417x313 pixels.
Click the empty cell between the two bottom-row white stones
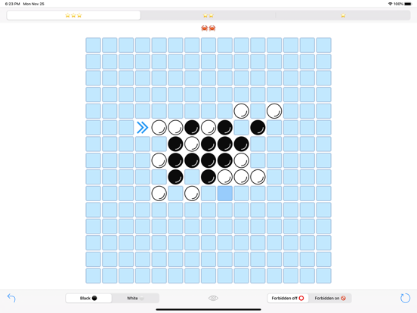coord(175,194)
